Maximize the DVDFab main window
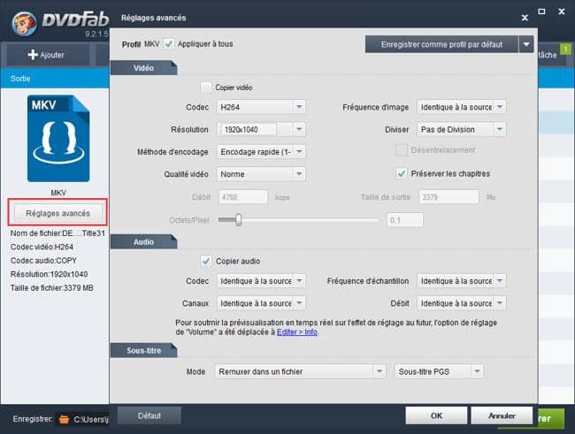Screen dimensions: 575x434 pyautogui.click(x=541, y=11)
